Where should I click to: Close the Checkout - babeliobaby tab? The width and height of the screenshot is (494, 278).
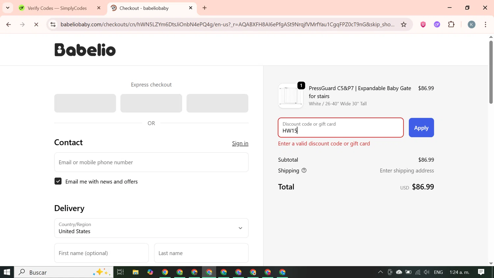(191, 8)
